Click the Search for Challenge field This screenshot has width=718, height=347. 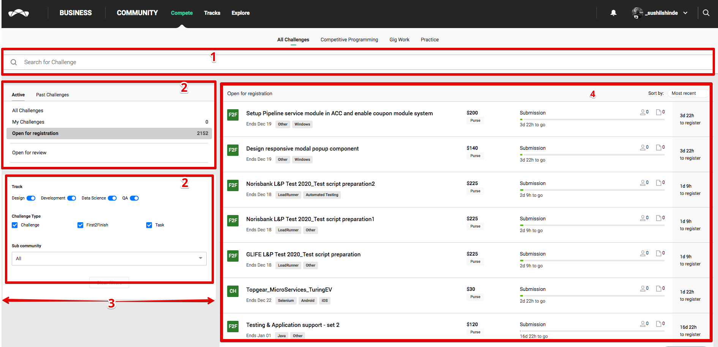pos(358,62)
